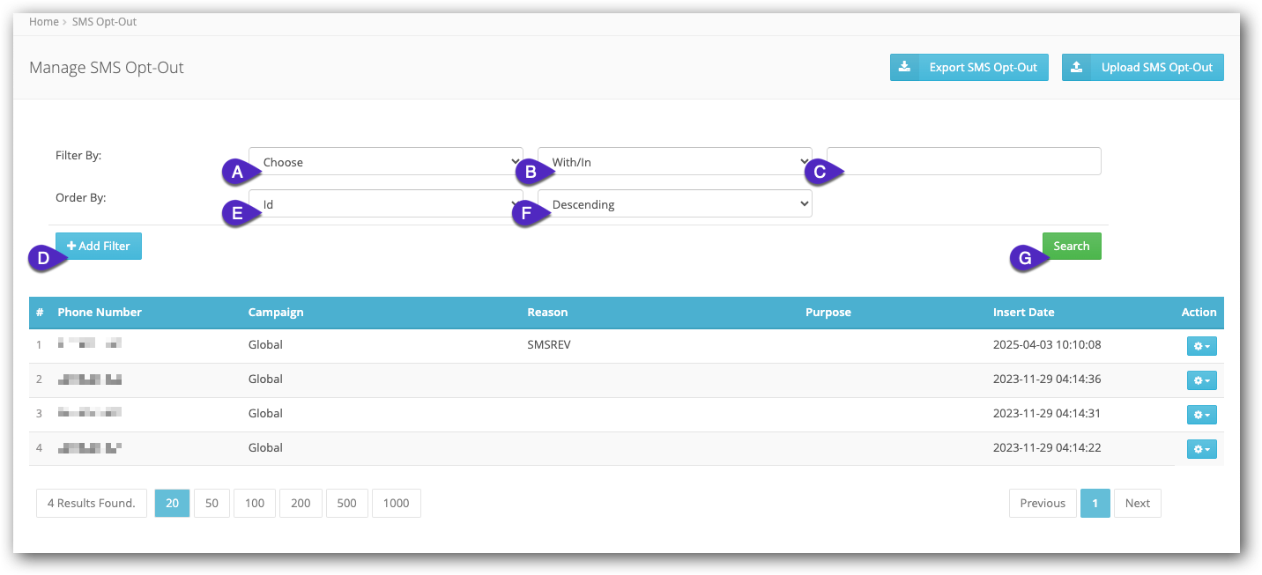Image resolution: width=1262 pixels, height=575 pixels.
Task: Click the Global campaign cell in row 2
Action: [x=265, y=380]
